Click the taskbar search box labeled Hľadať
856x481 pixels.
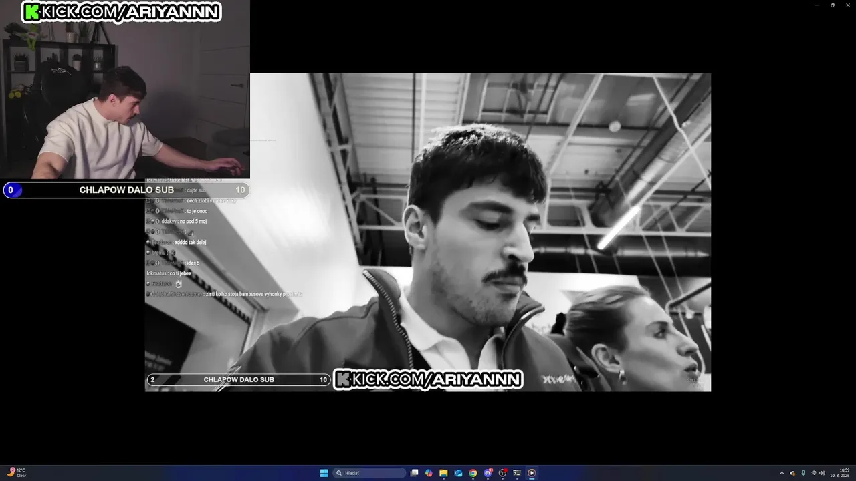pyautogui.click(x=370, y=473)
